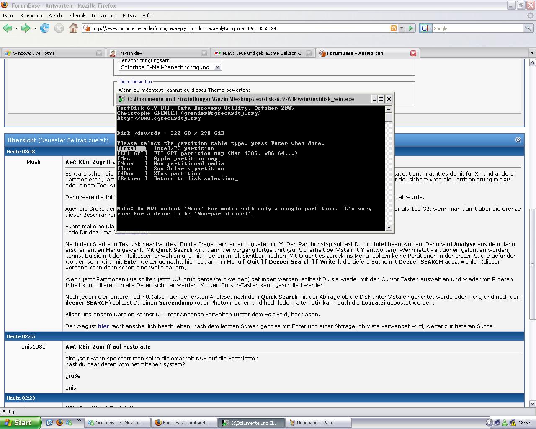Follow the 'hier' link in Mueli's post
The width and height of the screenshot is (536, 429).
103,326
